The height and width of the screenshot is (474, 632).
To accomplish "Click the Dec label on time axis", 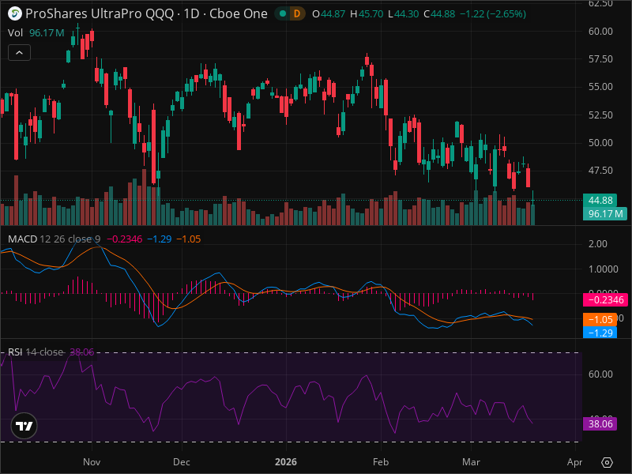I will tap(182, 462).
